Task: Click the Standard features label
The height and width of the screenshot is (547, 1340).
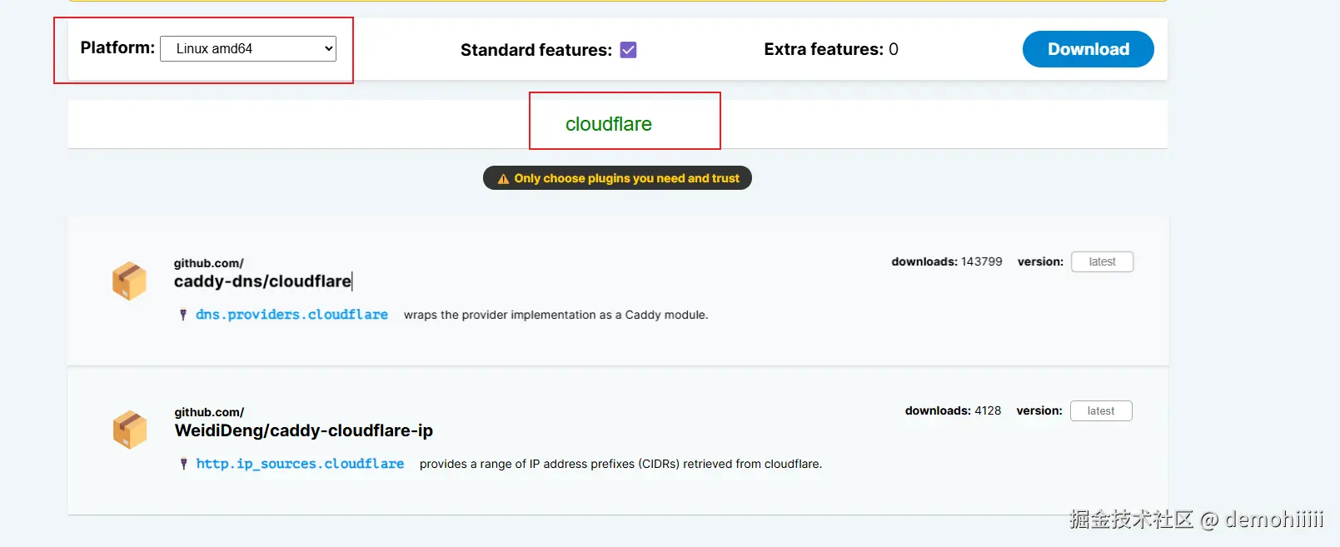Action: (x=536, y=50)
